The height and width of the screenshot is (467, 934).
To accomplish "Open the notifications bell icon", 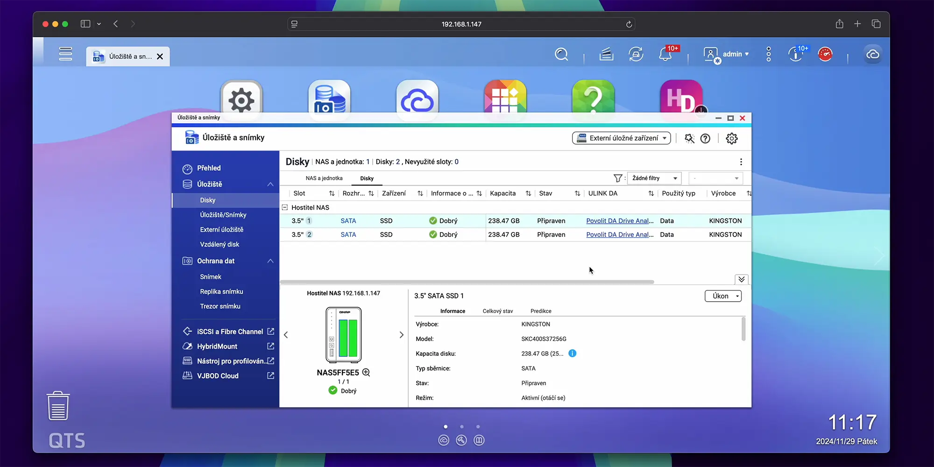I will point(665,55).
